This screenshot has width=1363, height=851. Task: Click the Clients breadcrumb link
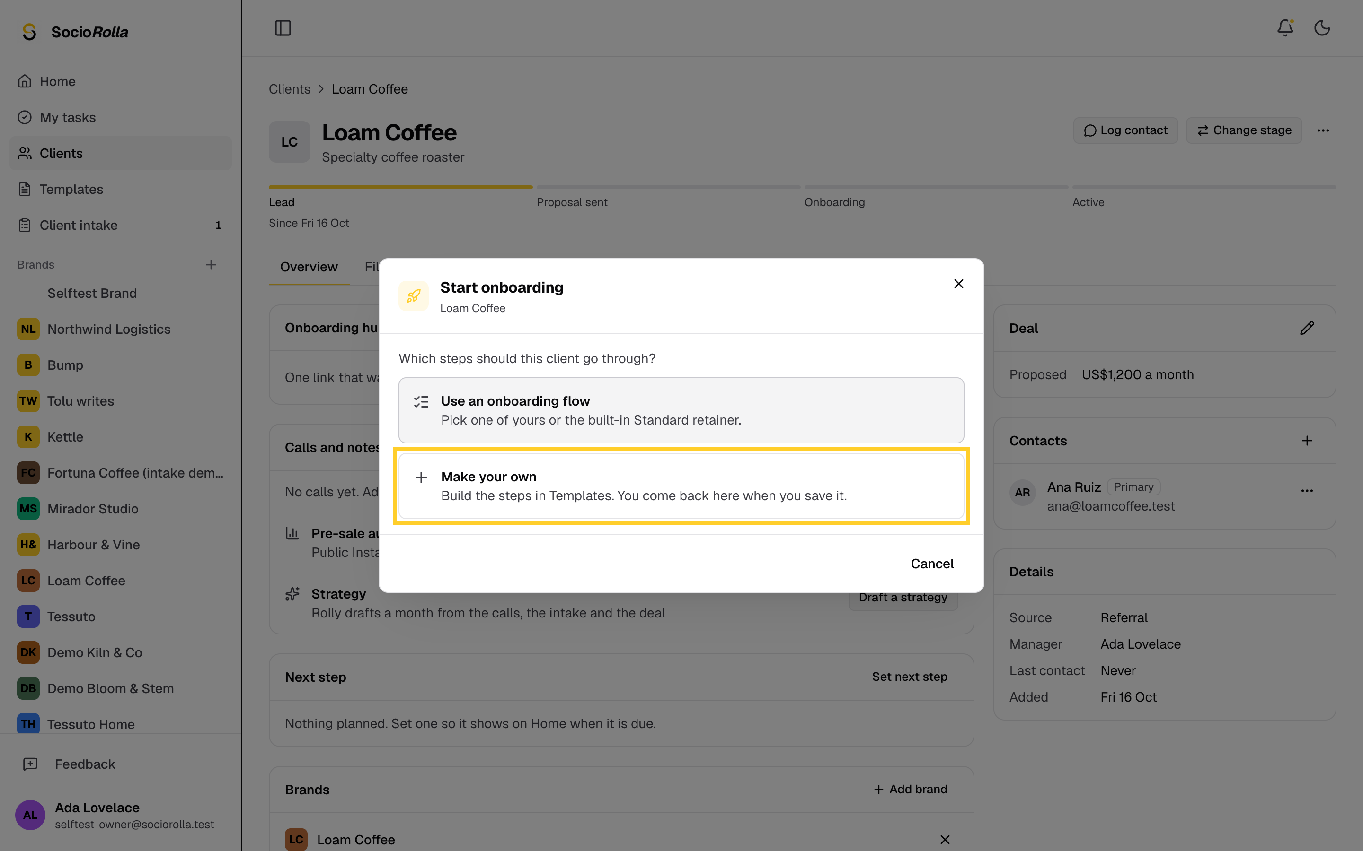click(290, 89)
